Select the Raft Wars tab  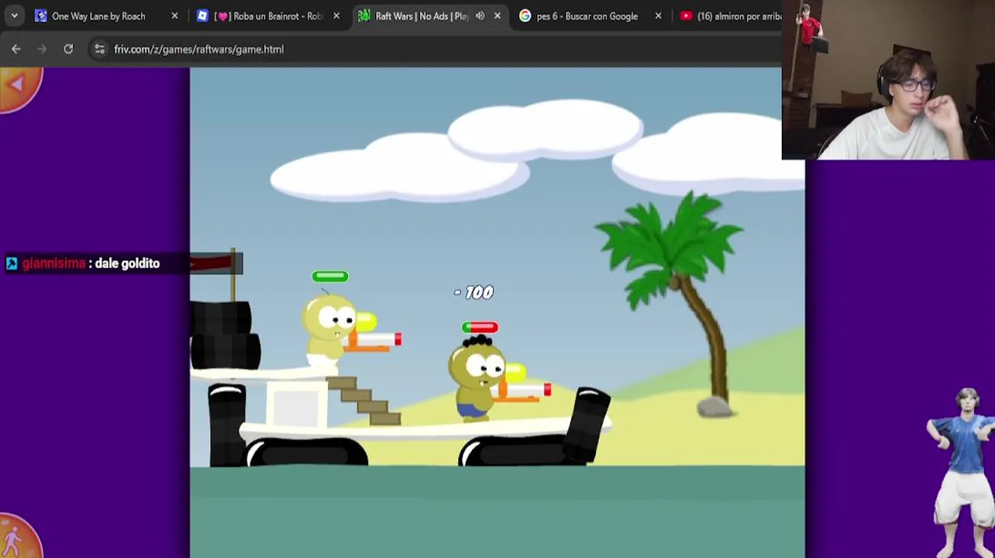click(422, 15)
